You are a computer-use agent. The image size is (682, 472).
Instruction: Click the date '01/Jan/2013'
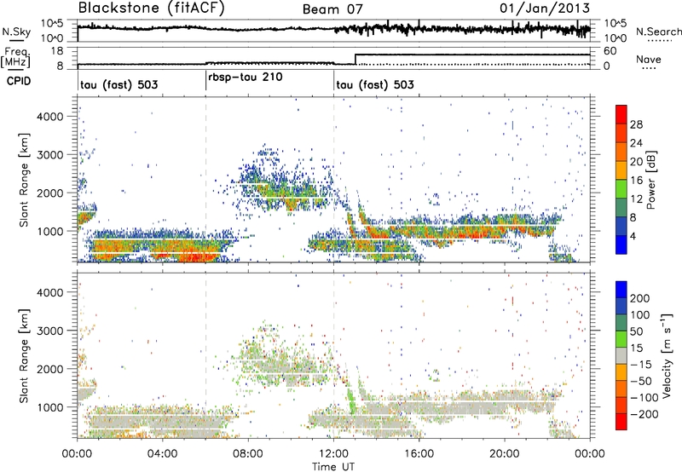[545, 9]
